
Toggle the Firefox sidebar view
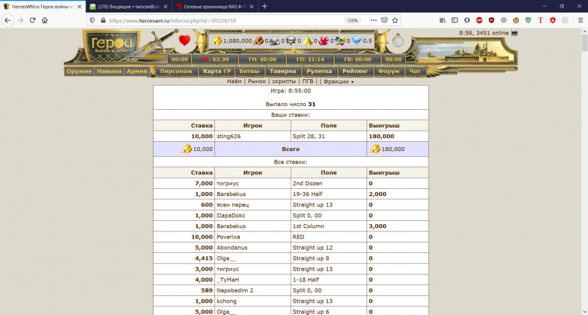point(454,20)
